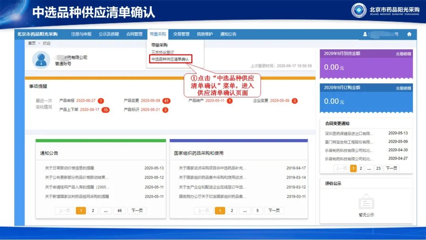Click the red badge 15 beside 产品上下架
The image size is (426, 240).
pyautogui.click(x=105, y=110)
